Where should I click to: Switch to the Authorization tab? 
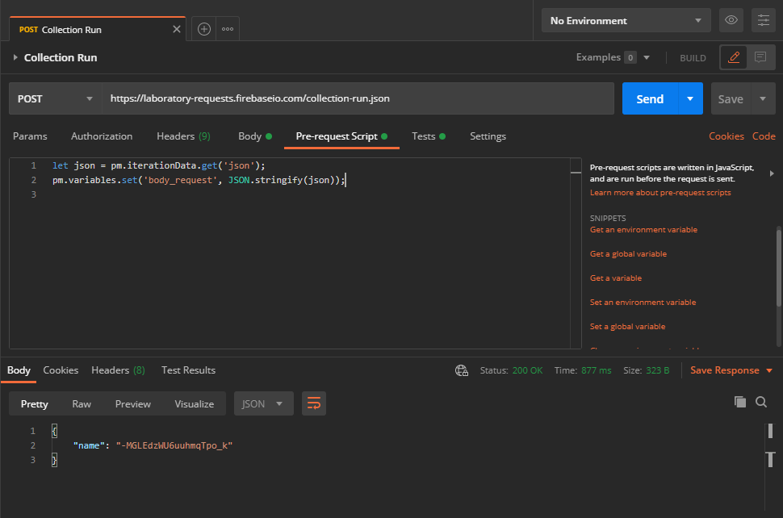click(102, 136)
